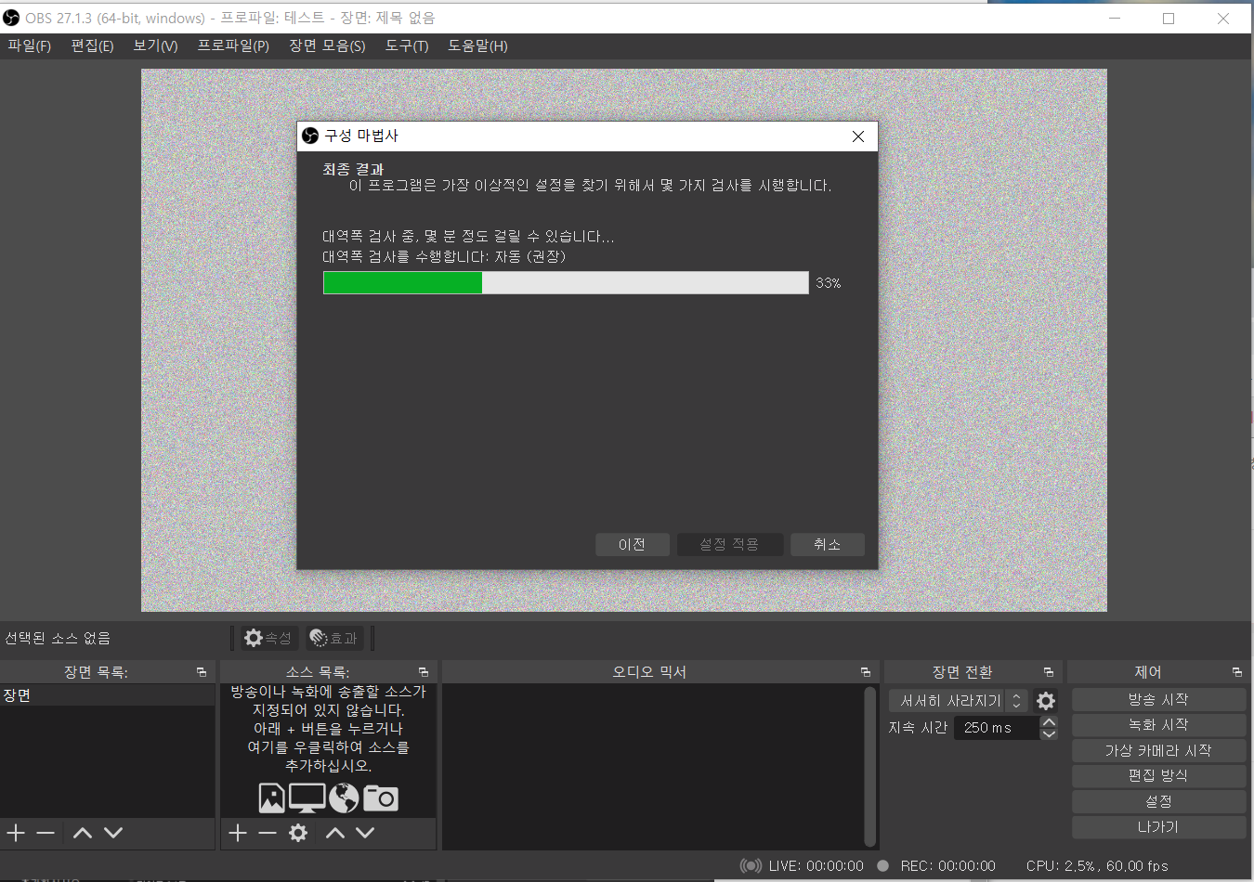Viewport: 1254px width, 882px height.
Task: Click the 이전 button in wizard
Action: (633, 544)
